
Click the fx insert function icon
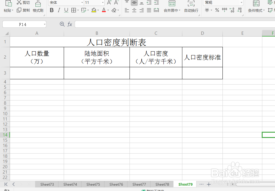(x=70, y=24)
